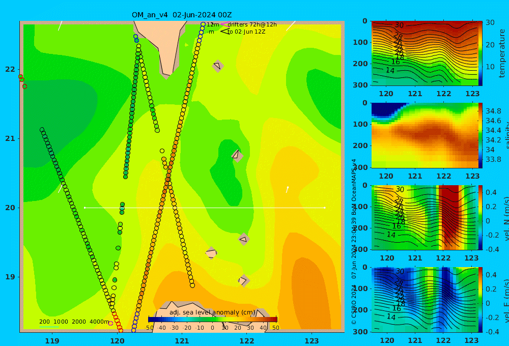This screenshot has height=346, width=509.
Task: Click the 34.8 tick on salinity colorbar
Action: [x=493, y=111]
